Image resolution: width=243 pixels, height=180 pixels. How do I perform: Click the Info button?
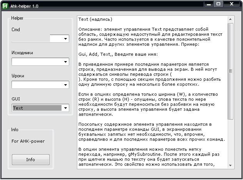[31, 160]
